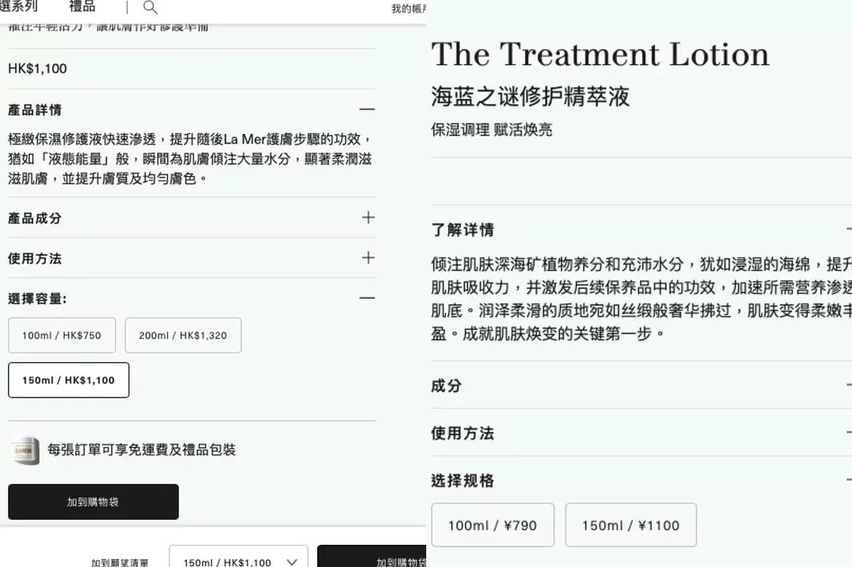The height and width of the screenshot is (567, 852).
Task: Select the 100ml / HK$750 size option
Action: 62,335
